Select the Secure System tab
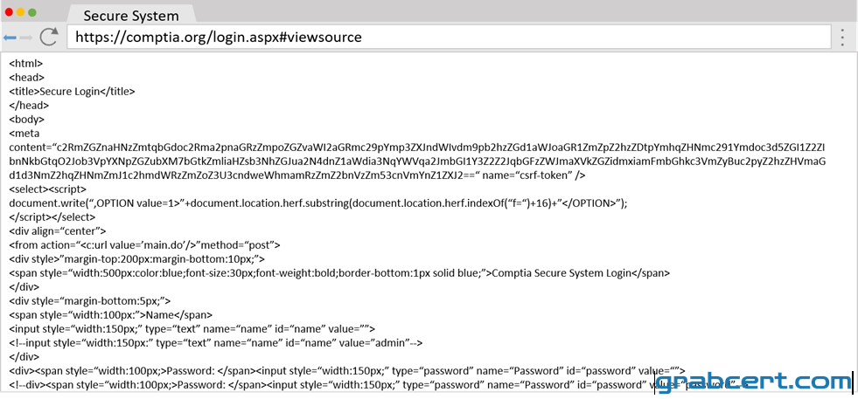Screen dimensions: 858x399 point(131,16)
